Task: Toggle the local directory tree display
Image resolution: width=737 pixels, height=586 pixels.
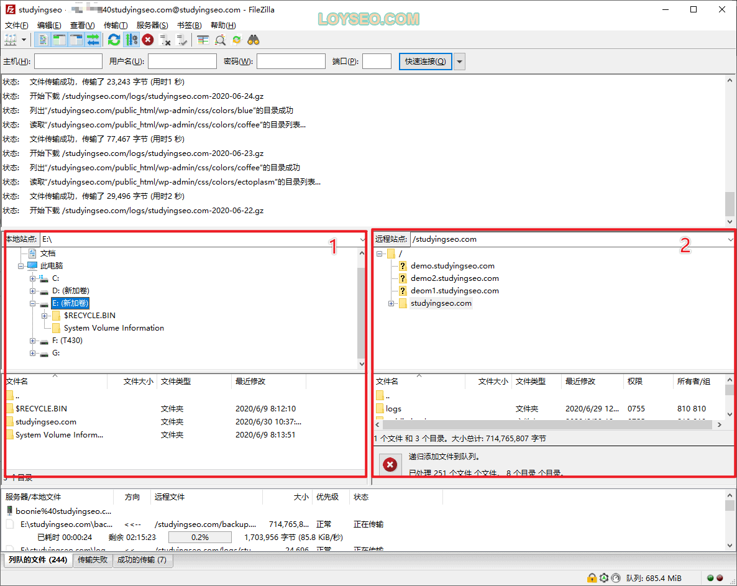Action: 59,40
